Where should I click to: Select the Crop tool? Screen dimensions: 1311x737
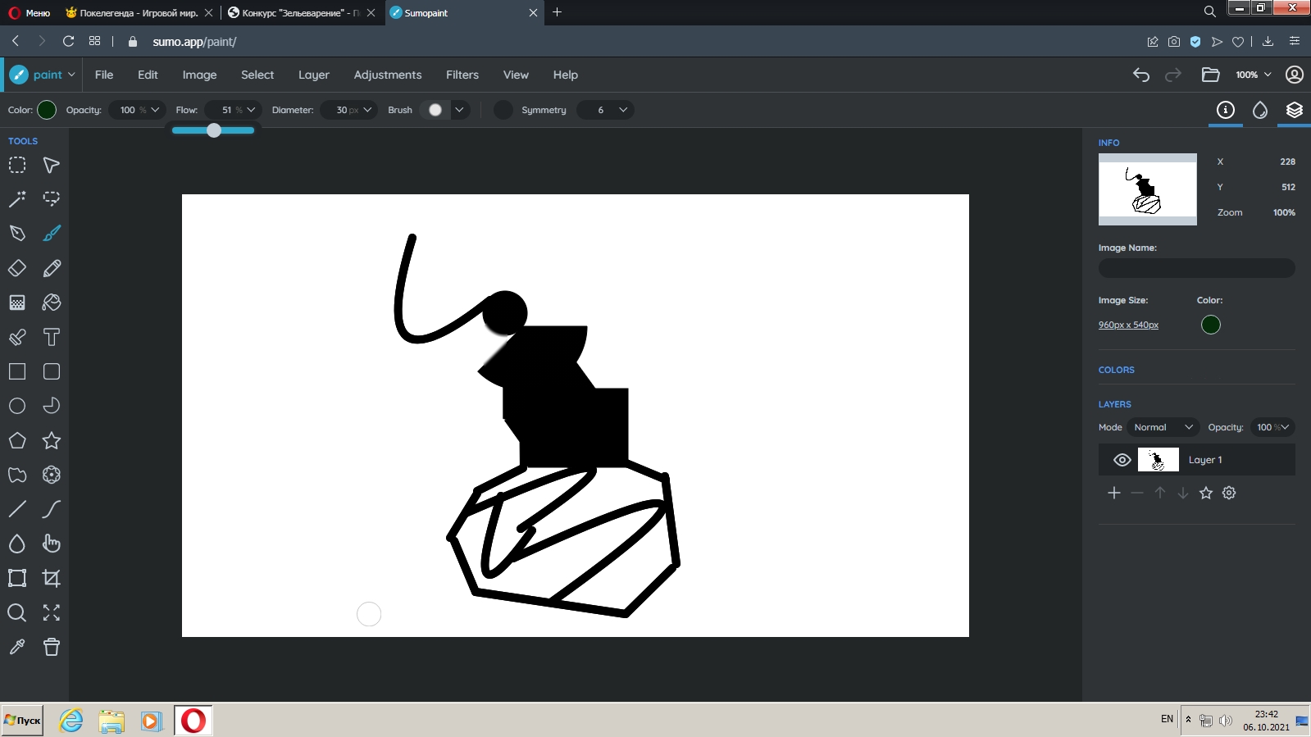(52, 578)
